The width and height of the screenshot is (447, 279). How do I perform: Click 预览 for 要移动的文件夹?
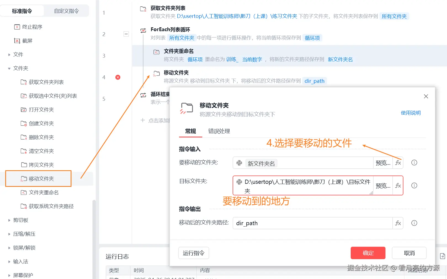tap(383, 163)
